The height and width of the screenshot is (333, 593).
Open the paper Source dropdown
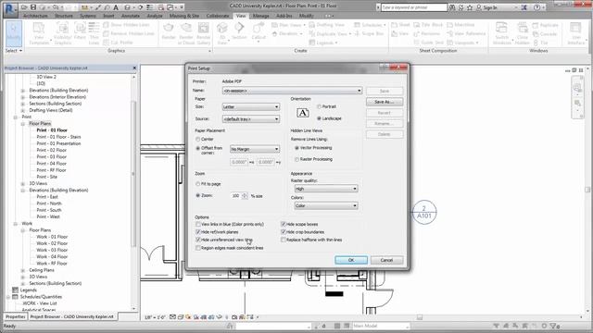(x=251, y=119)
